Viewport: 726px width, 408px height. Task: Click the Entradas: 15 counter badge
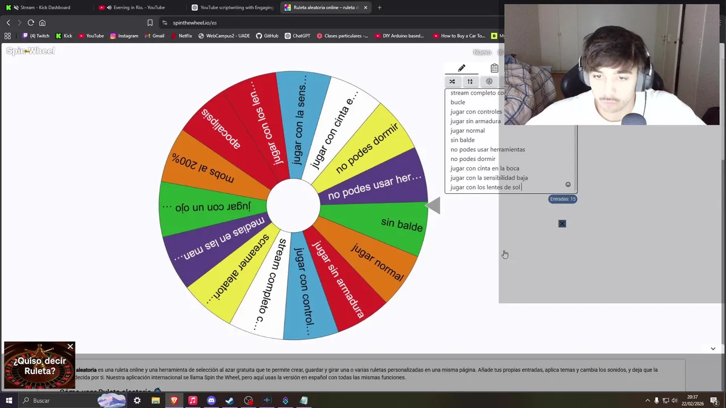pos(563,199)
